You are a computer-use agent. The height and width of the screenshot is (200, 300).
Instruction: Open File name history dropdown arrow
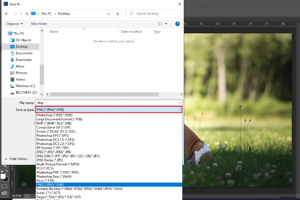180,103
